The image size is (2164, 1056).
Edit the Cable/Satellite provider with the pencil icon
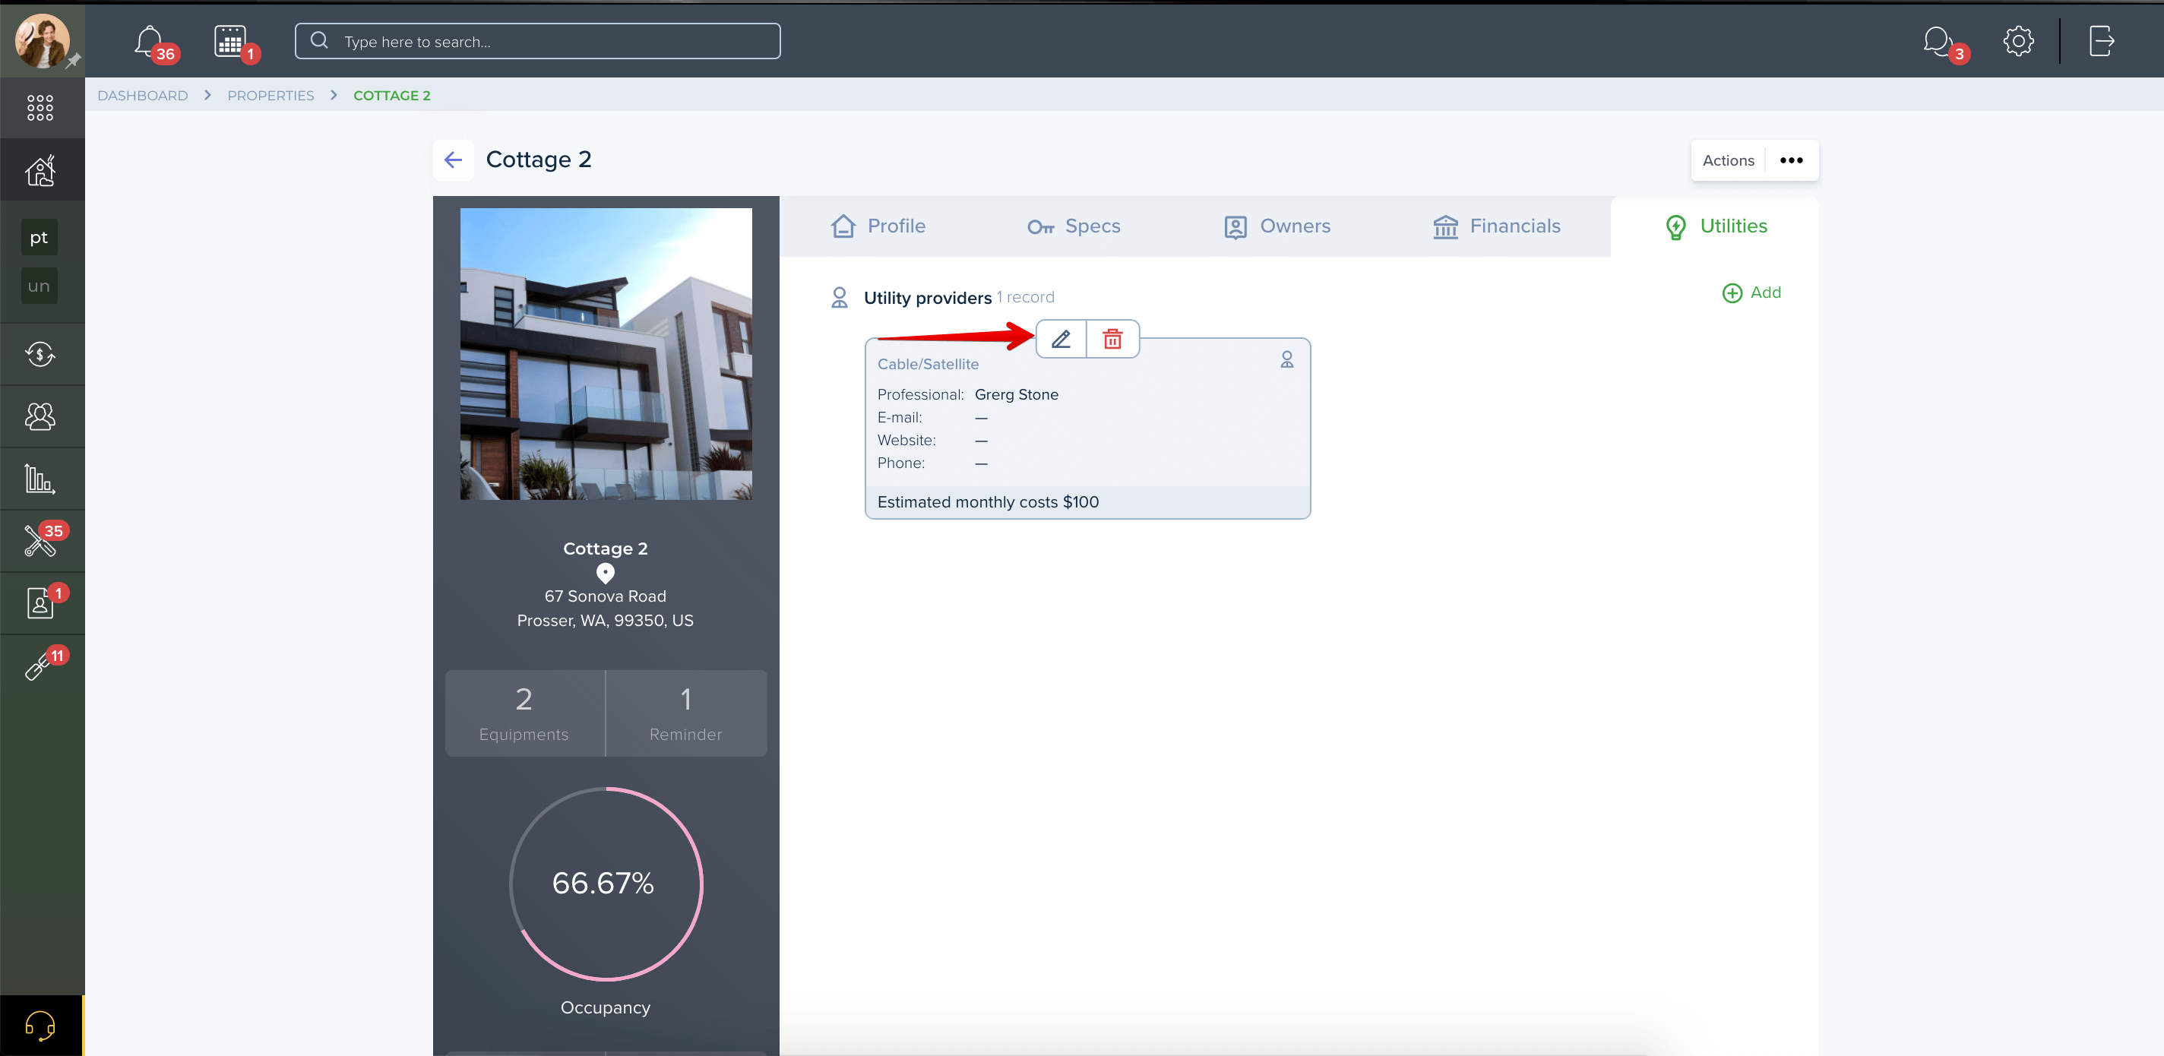(x=1061, y=339)
